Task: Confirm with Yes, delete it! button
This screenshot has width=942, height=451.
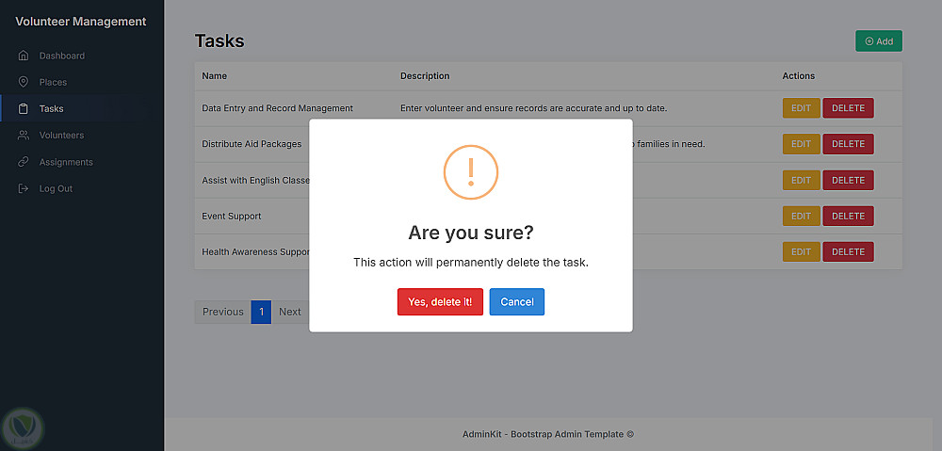Action: 440,301
